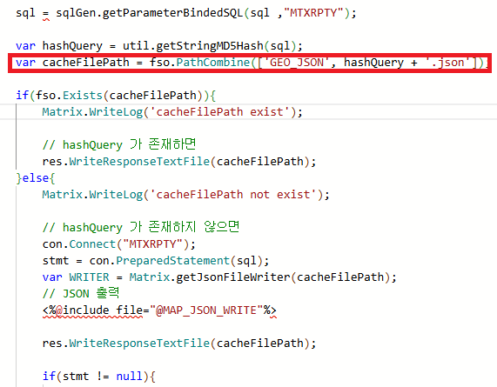497x387 pixels.
Task: Click the highlighted cacheFilePath line
Action: click(x=250, y=63)
